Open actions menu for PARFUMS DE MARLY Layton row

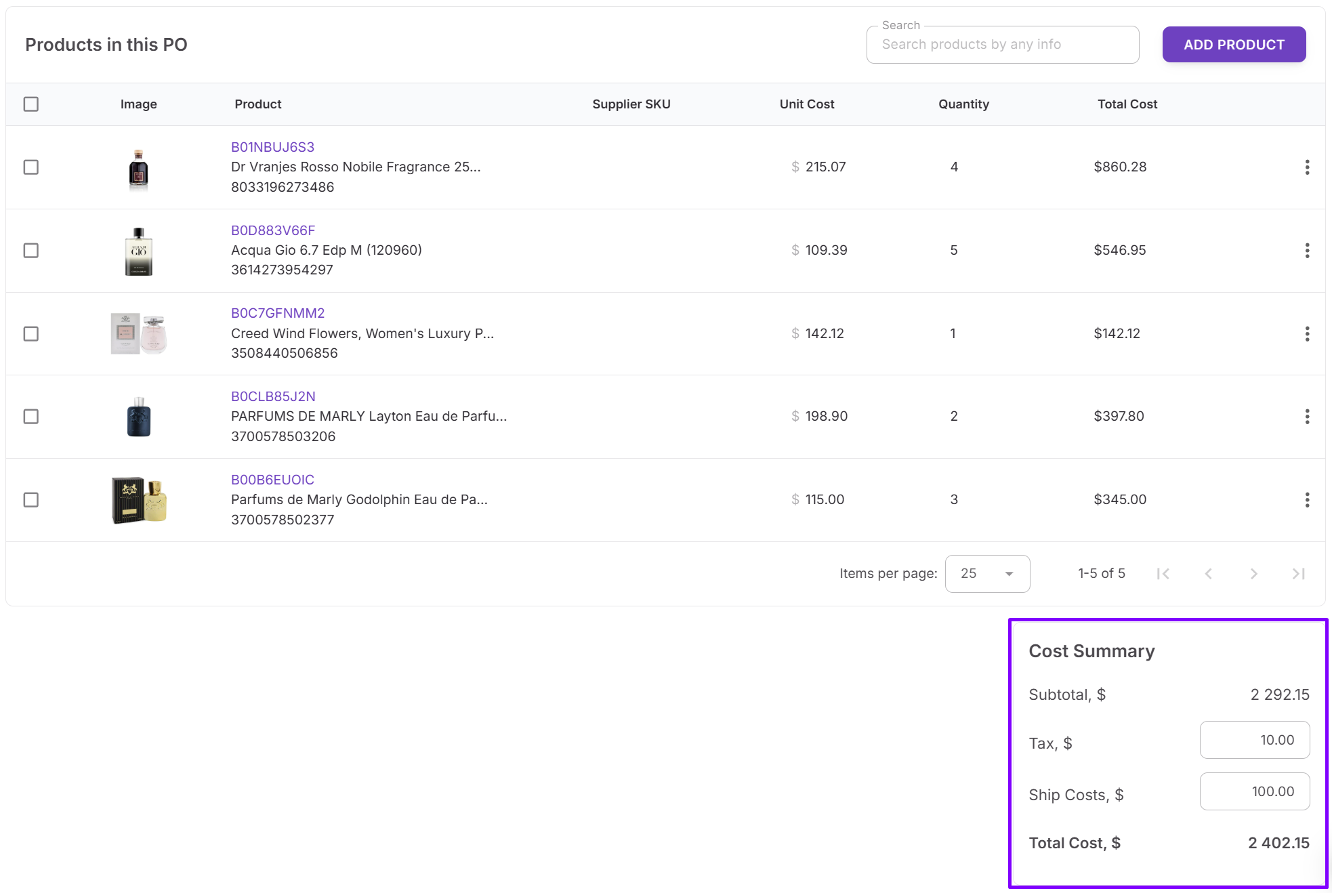coord(1307,417)
